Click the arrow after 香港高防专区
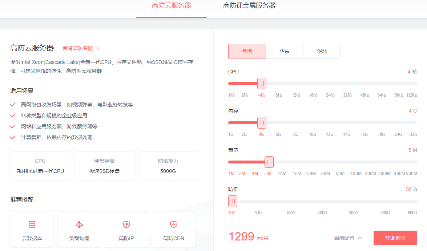The width and height of the screenshot is (427, 251). [97, 48]
